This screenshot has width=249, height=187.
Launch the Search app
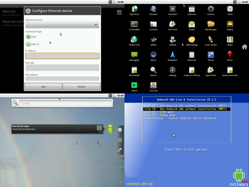point(153,71)
